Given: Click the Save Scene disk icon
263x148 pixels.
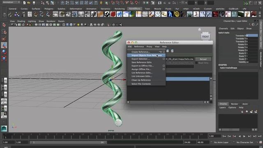Looking at the screenshot, I should pos(34,3).
